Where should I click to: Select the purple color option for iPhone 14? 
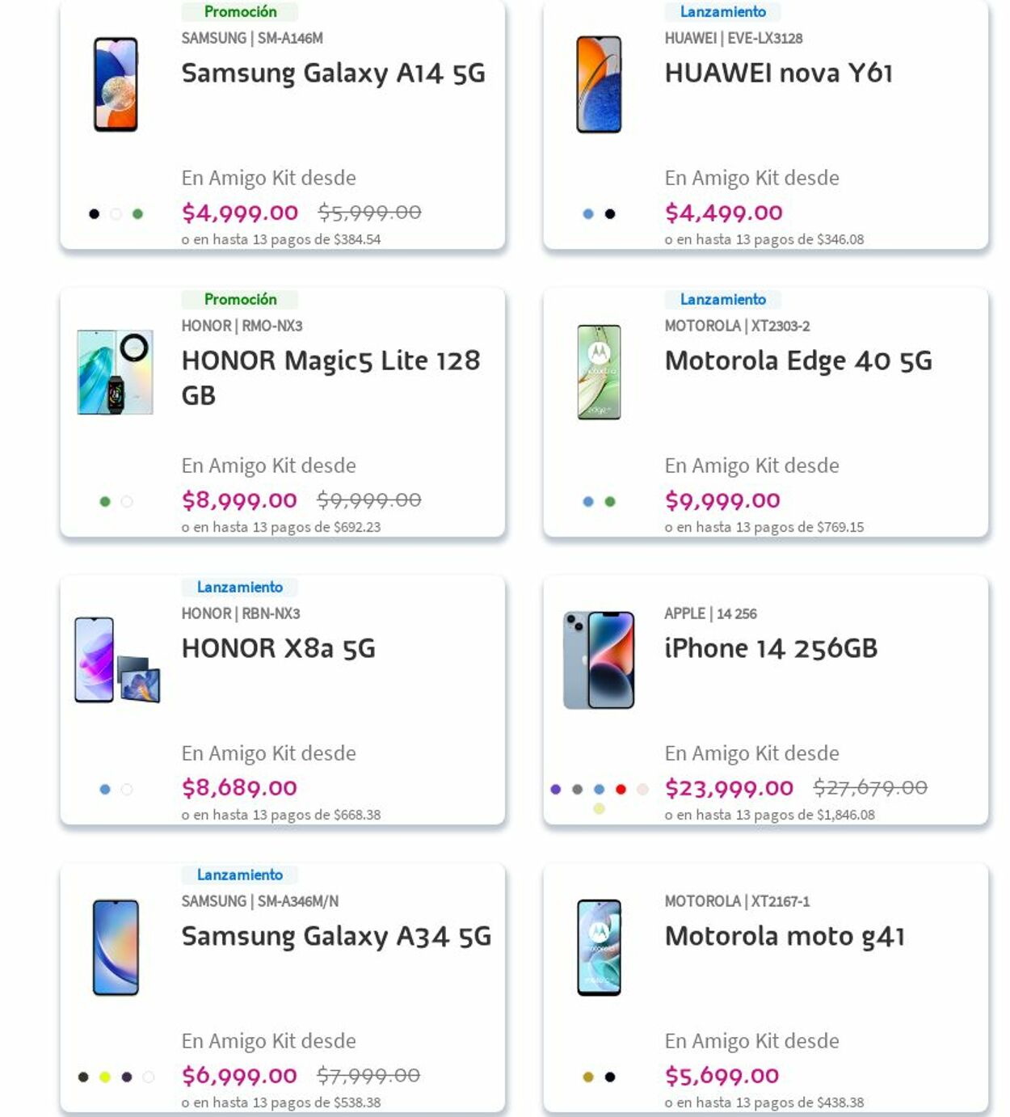(x=555, y=790)
